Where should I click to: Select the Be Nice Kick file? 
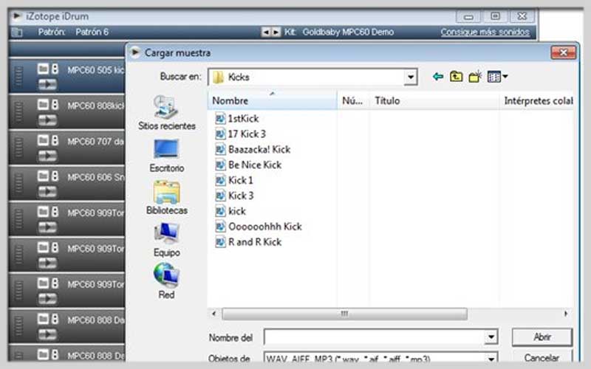248,165
